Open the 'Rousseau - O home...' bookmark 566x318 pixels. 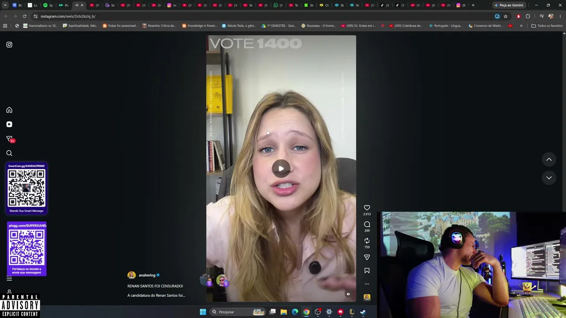point(319,26)
